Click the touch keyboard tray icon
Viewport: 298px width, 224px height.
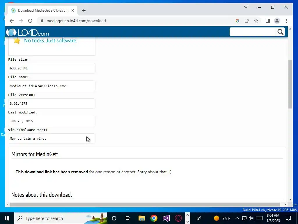click(259, 218)
